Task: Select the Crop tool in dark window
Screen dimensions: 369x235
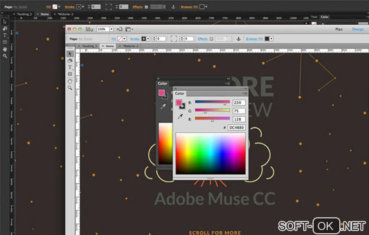Action: pyautogui.click(x=5, y=29)
